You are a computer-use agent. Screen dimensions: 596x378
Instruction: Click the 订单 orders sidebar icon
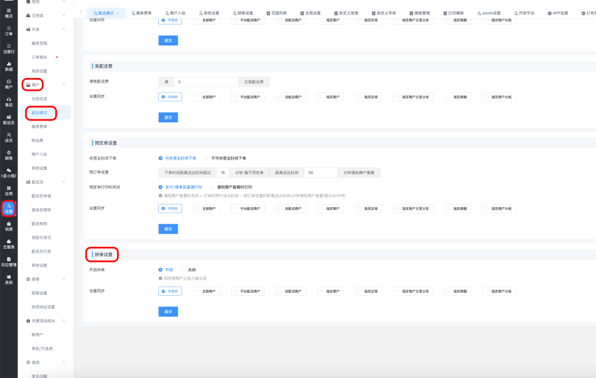click(x=9, y=30)
